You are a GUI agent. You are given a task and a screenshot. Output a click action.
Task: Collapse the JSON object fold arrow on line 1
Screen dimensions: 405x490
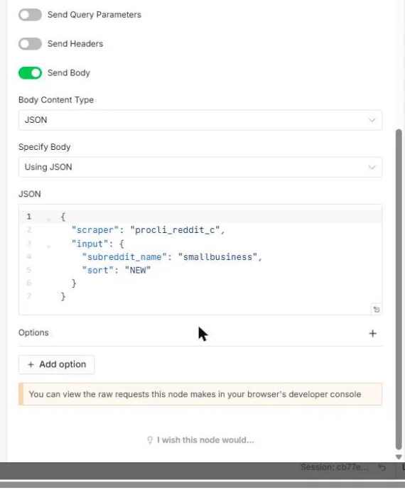(x=48, y=219)
